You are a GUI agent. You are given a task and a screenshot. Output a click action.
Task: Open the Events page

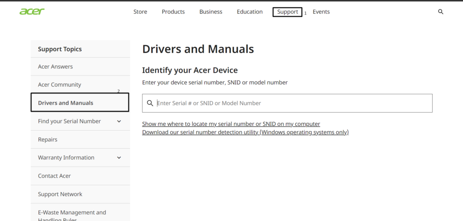pos(321,12)
